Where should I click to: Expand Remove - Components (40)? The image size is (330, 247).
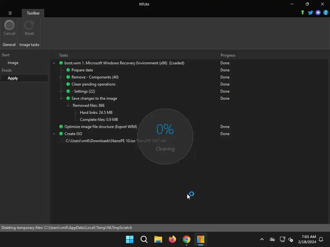point(61,77)
